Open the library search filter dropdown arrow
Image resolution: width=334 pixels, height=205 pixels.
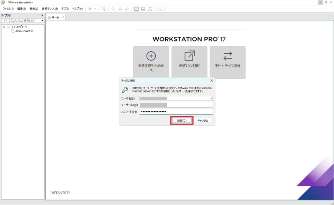point(43,20)
